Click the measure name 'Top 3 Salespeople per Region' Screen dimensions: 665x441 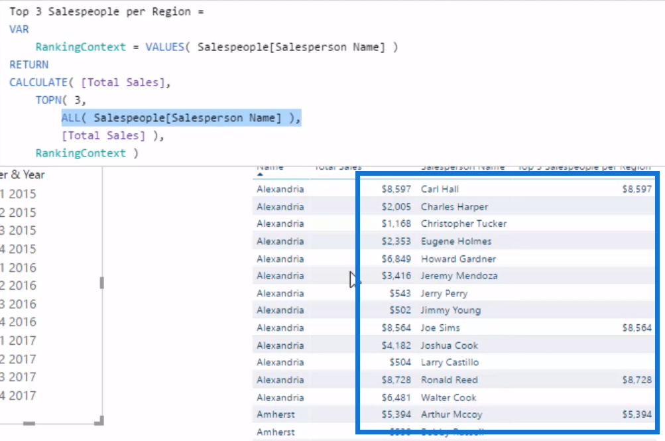pos(100,12)
